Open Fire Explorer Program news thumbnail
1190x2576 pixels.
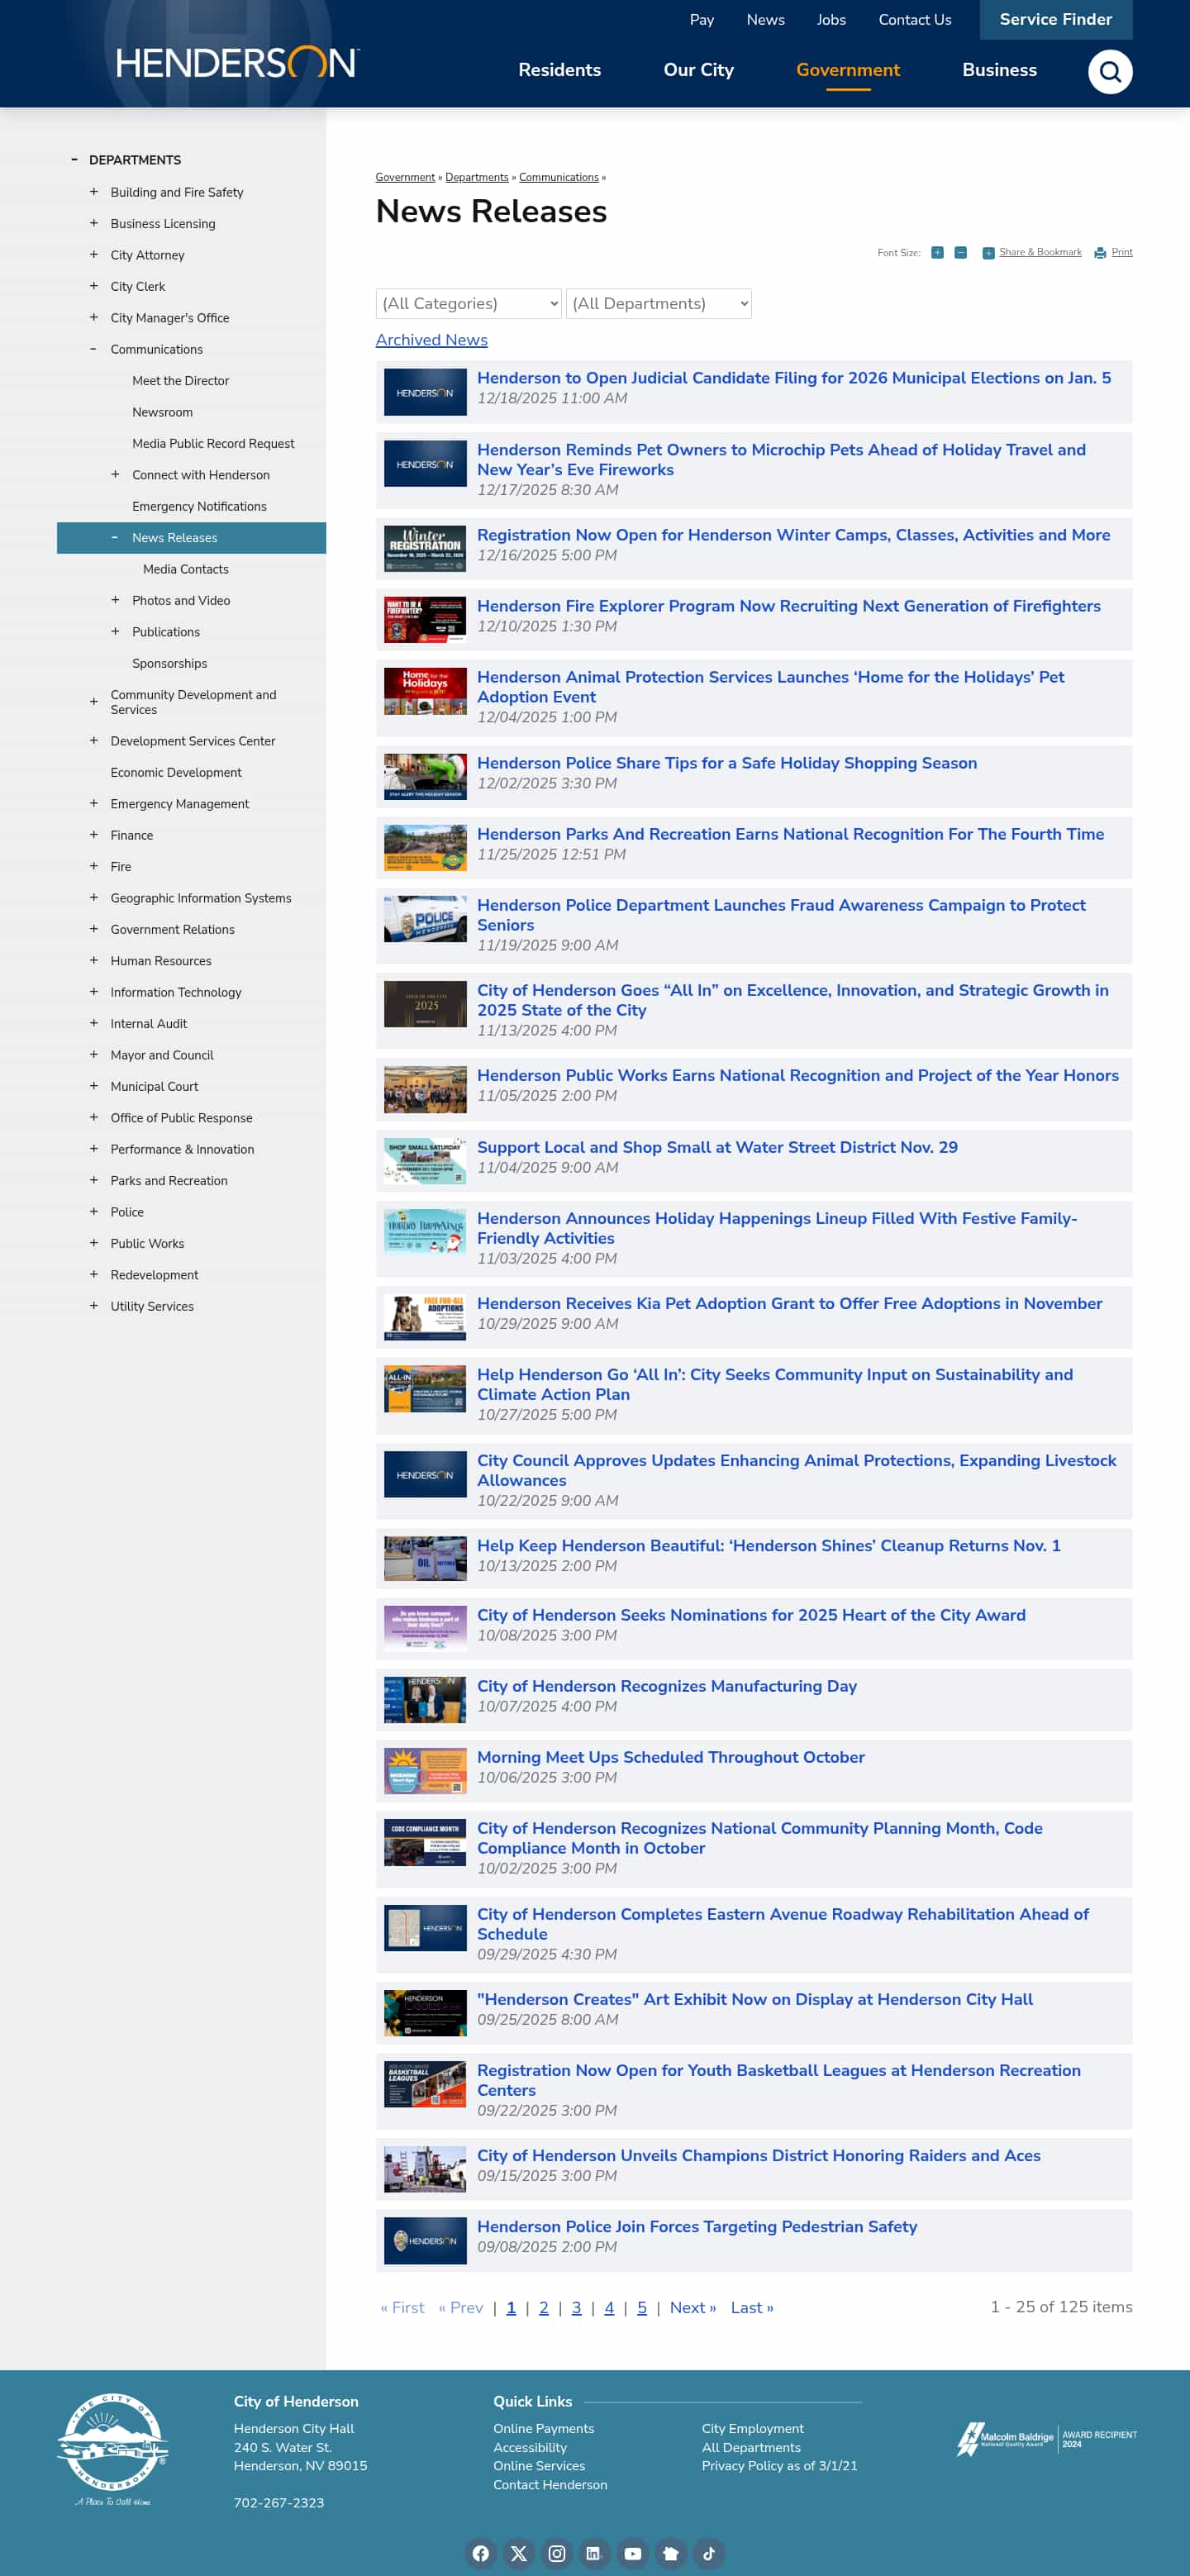point(425,619)
